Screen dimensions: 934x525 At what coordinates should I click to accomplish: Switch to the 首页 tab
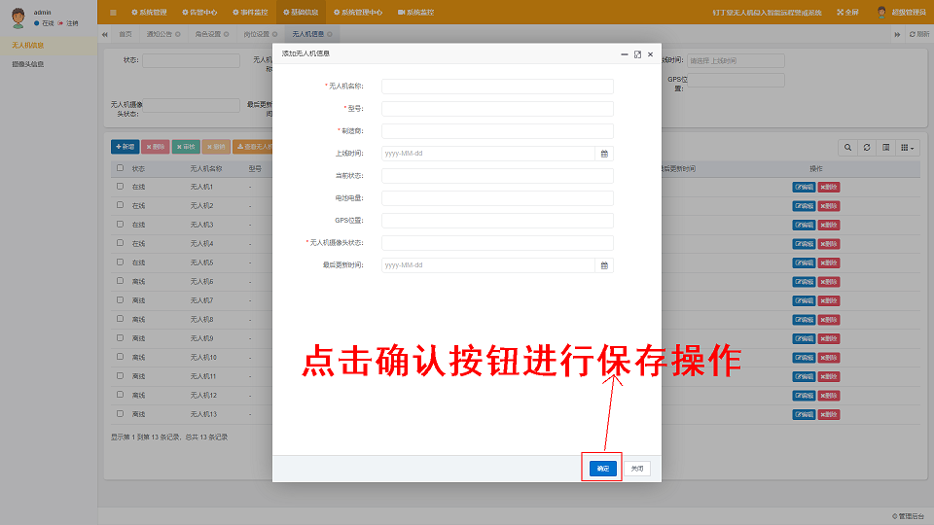click(125, 34)
